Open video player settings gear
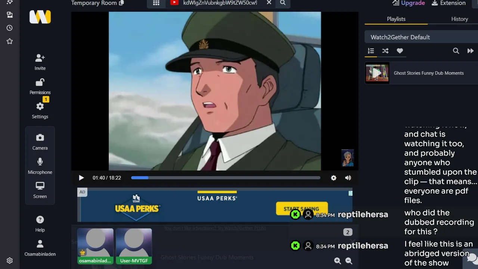The image size is (478, 269). (333, 178)
